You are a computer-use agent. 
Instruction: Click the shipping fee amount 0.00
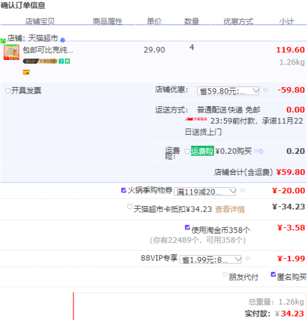coord(296,110)
